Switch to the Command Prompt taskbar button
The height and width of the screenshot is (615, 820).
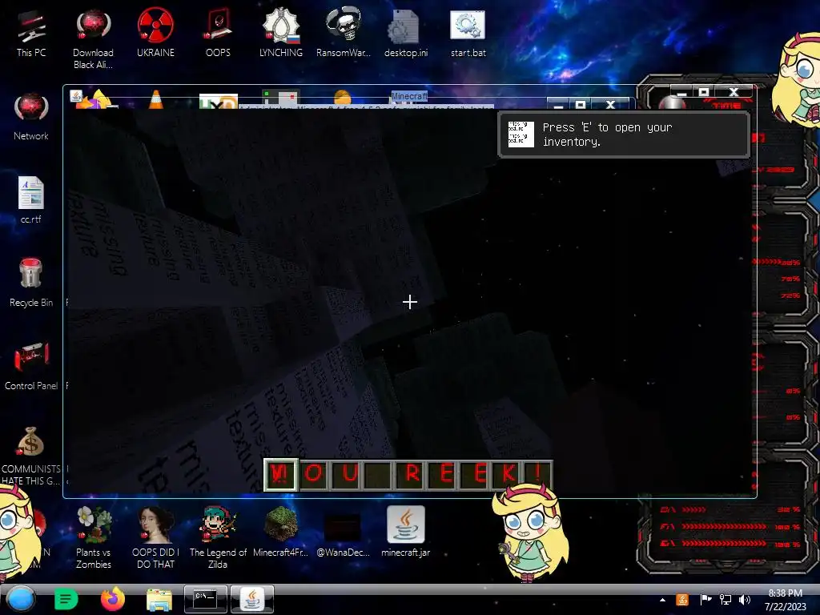pyautogui.click(x=206, y=599)
